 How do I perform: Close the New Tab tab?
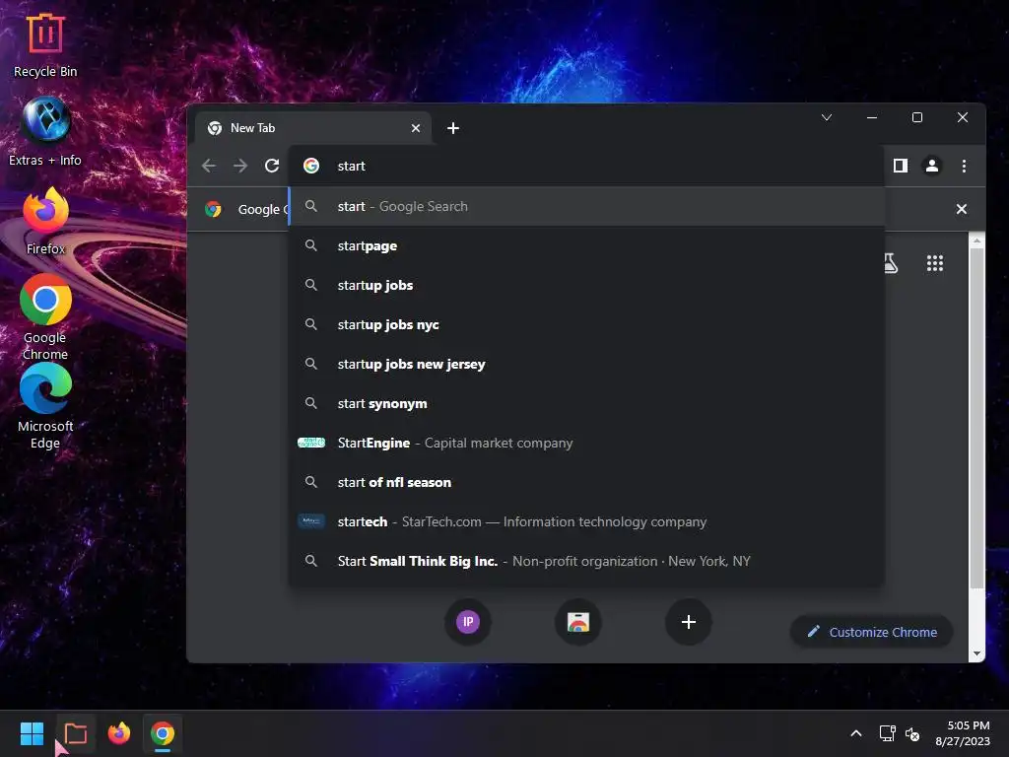[416, 128]
